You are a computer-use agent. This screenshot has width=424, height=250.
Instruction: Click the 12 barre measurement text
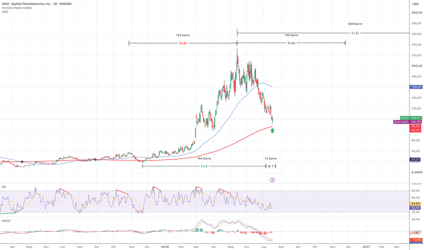[x=271, y=158]
